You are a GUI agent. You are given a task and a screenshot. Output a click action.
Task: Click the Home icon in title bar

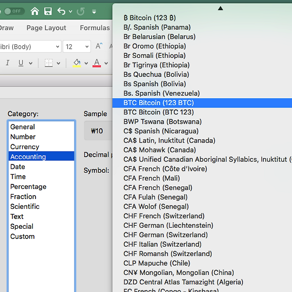coord(35,11)
